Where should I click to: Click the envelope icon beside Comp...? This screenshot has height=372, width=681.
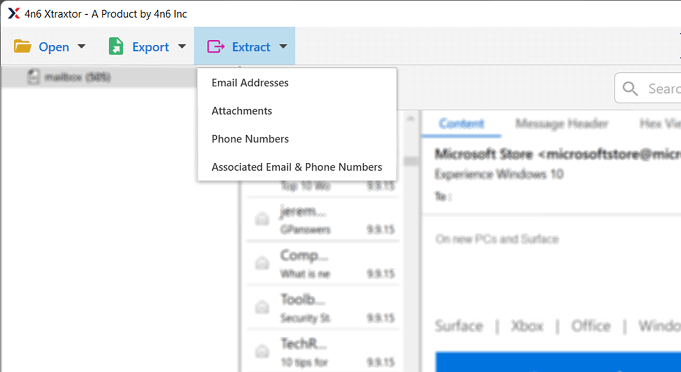262,264
